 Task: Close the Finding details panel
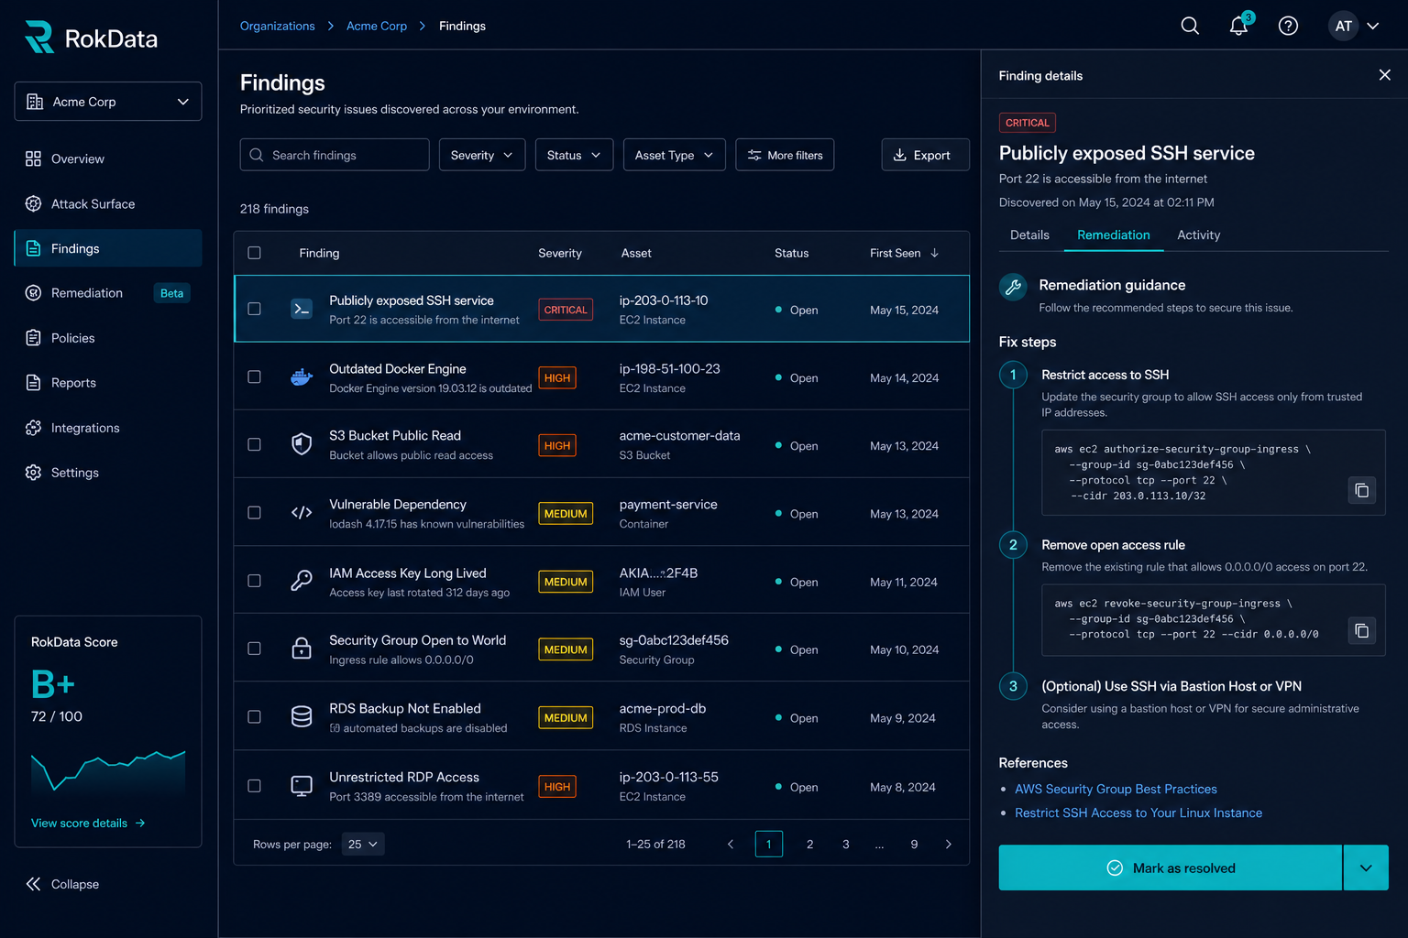[1384, 75]
